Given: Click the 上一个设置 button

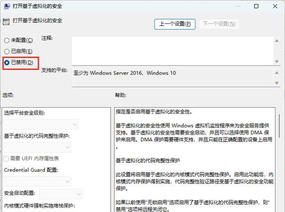Looking at the screenshot, I should pos(175,24).
